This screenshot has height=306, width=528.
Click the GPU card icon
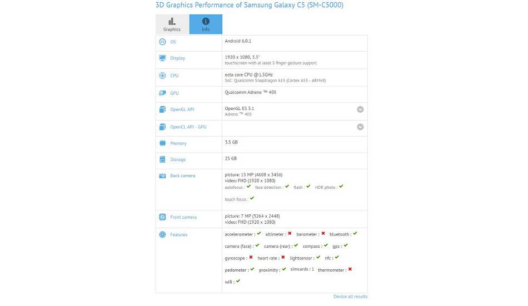coord(162,93)
